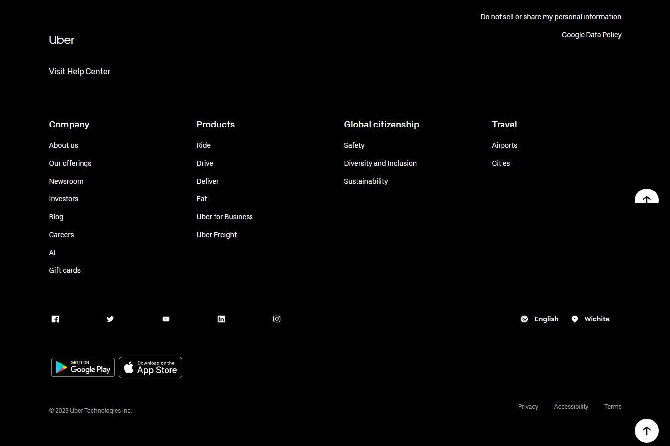Open Visit Help Center link
The height and width of the screenshot is (446, 670).
pyautogui.click(x=80, y=71)
